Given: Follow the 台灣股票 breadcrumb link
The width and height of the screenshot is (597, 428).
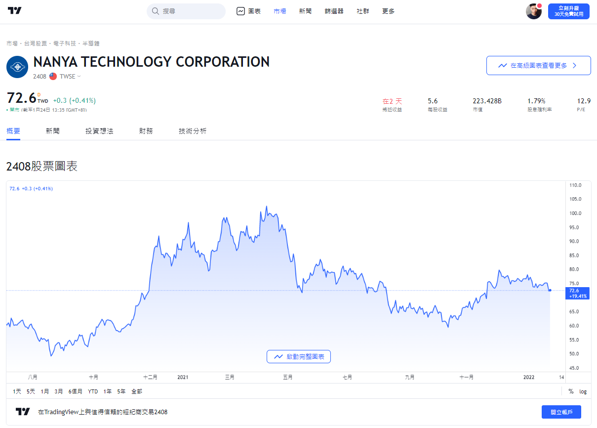Looking at the screenshot, I should pos(35,43).
